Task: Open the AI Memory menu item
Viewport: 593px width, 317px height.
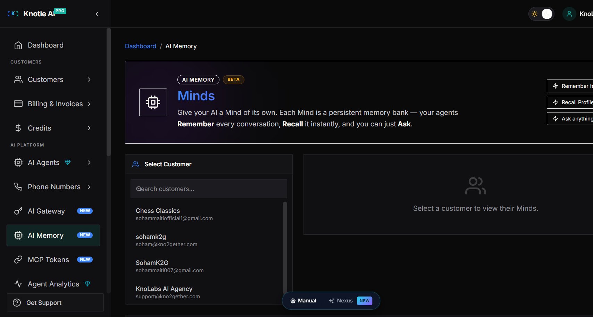Action: (x=53, y=235)
